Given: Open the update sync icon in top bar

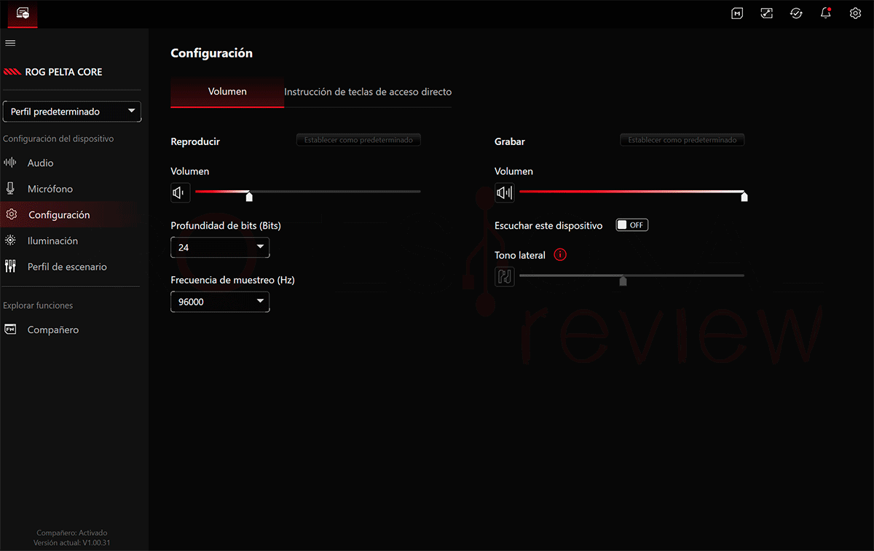Looking at the screenshot, I should (x=796, y=13).
